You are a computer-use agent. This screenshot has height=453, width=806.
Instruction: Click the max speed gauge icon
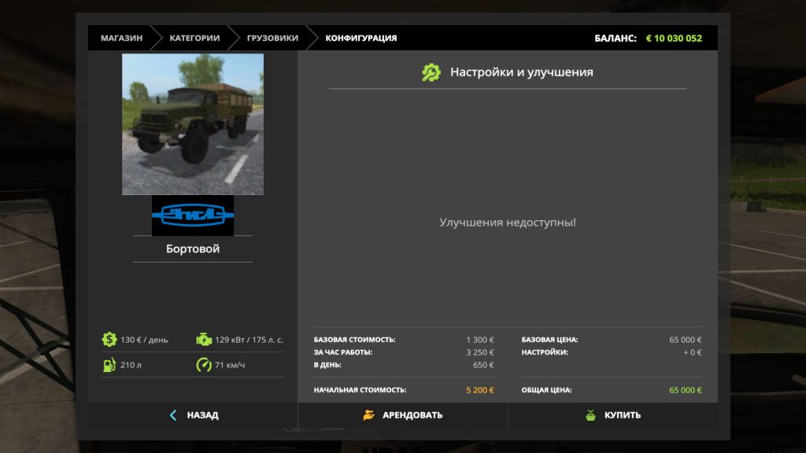pyautogui.click(x=204, y=365)
